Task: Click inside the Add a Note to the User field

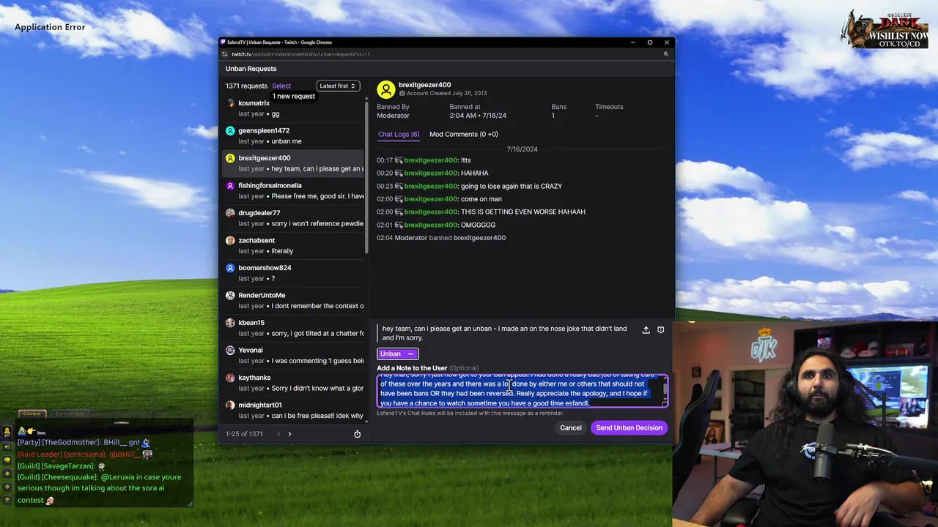Action: click(521, 391)
